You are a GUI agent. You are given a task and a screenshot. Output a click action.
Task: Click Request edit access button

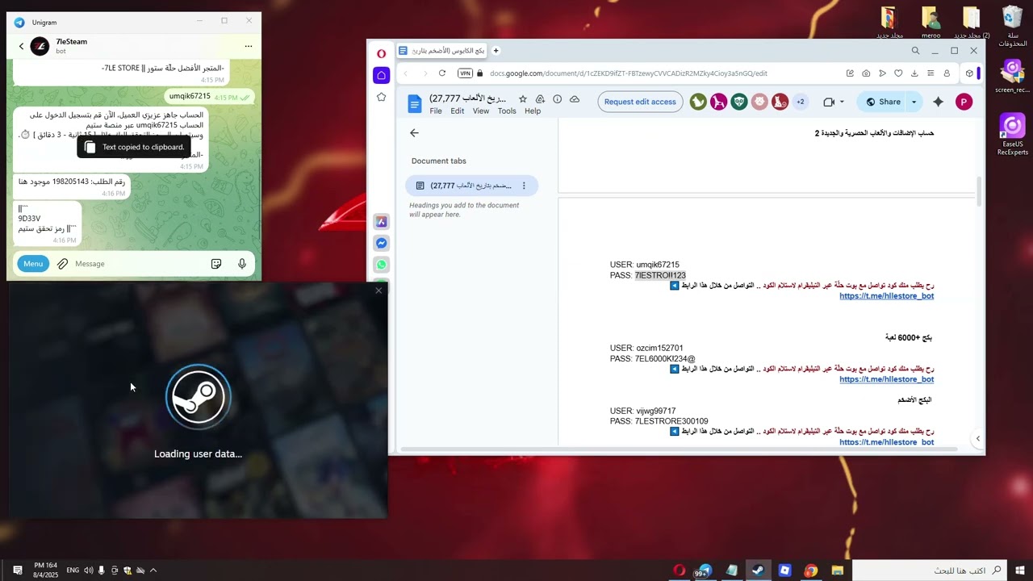tap(640, 102)
